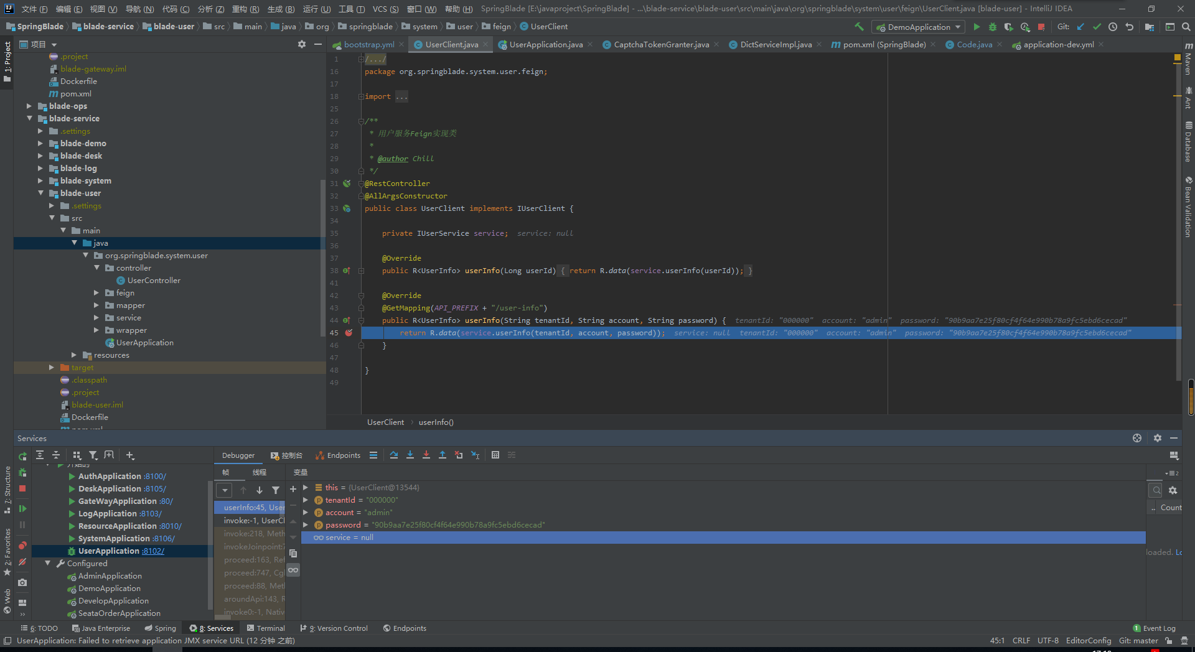Collapse the Configured services group
This screenshot has width=1195, height=652.
[x=48, y=563]
